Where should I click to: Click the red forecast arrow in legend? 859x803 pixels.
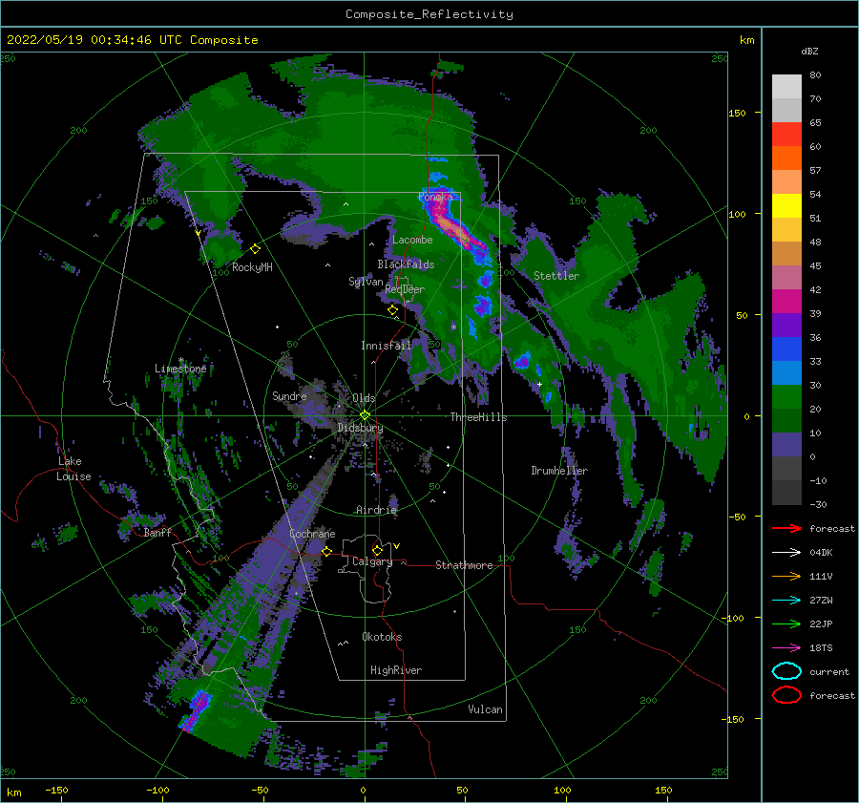786,528
